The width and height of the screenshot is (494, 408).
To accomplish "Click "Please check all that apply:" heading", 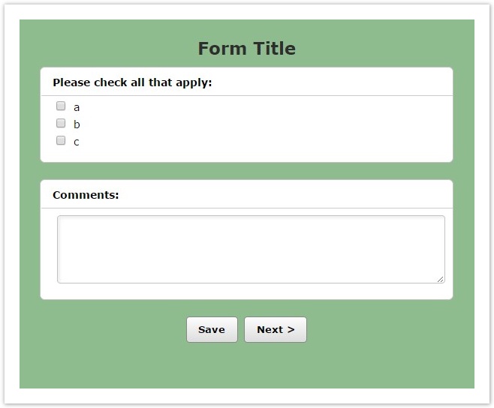I will click(132, 82).
